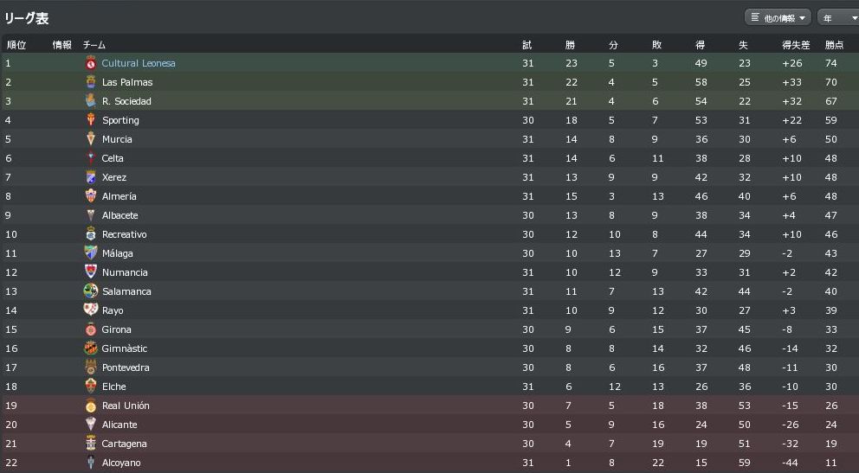This screenshot has width=859, height=473.
Task: Click the Salamanca club badge
Action: [x=91, y=291]
